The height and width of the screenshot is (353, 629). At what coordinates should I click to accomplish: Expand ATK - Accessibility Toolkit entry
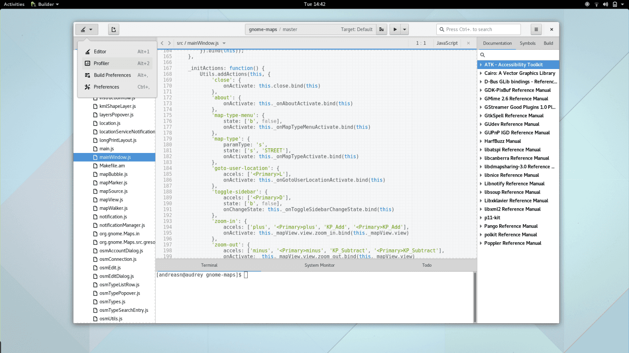(x=481, y=65)
